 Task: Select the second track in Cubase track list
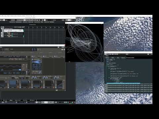(x=14, y=33)
